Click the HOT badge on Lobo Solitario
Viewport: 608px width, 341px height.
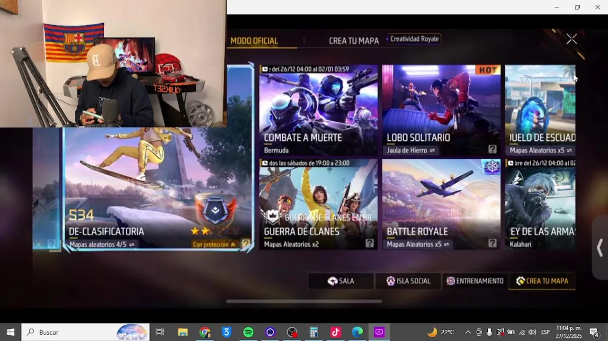(x=488, y=70)
